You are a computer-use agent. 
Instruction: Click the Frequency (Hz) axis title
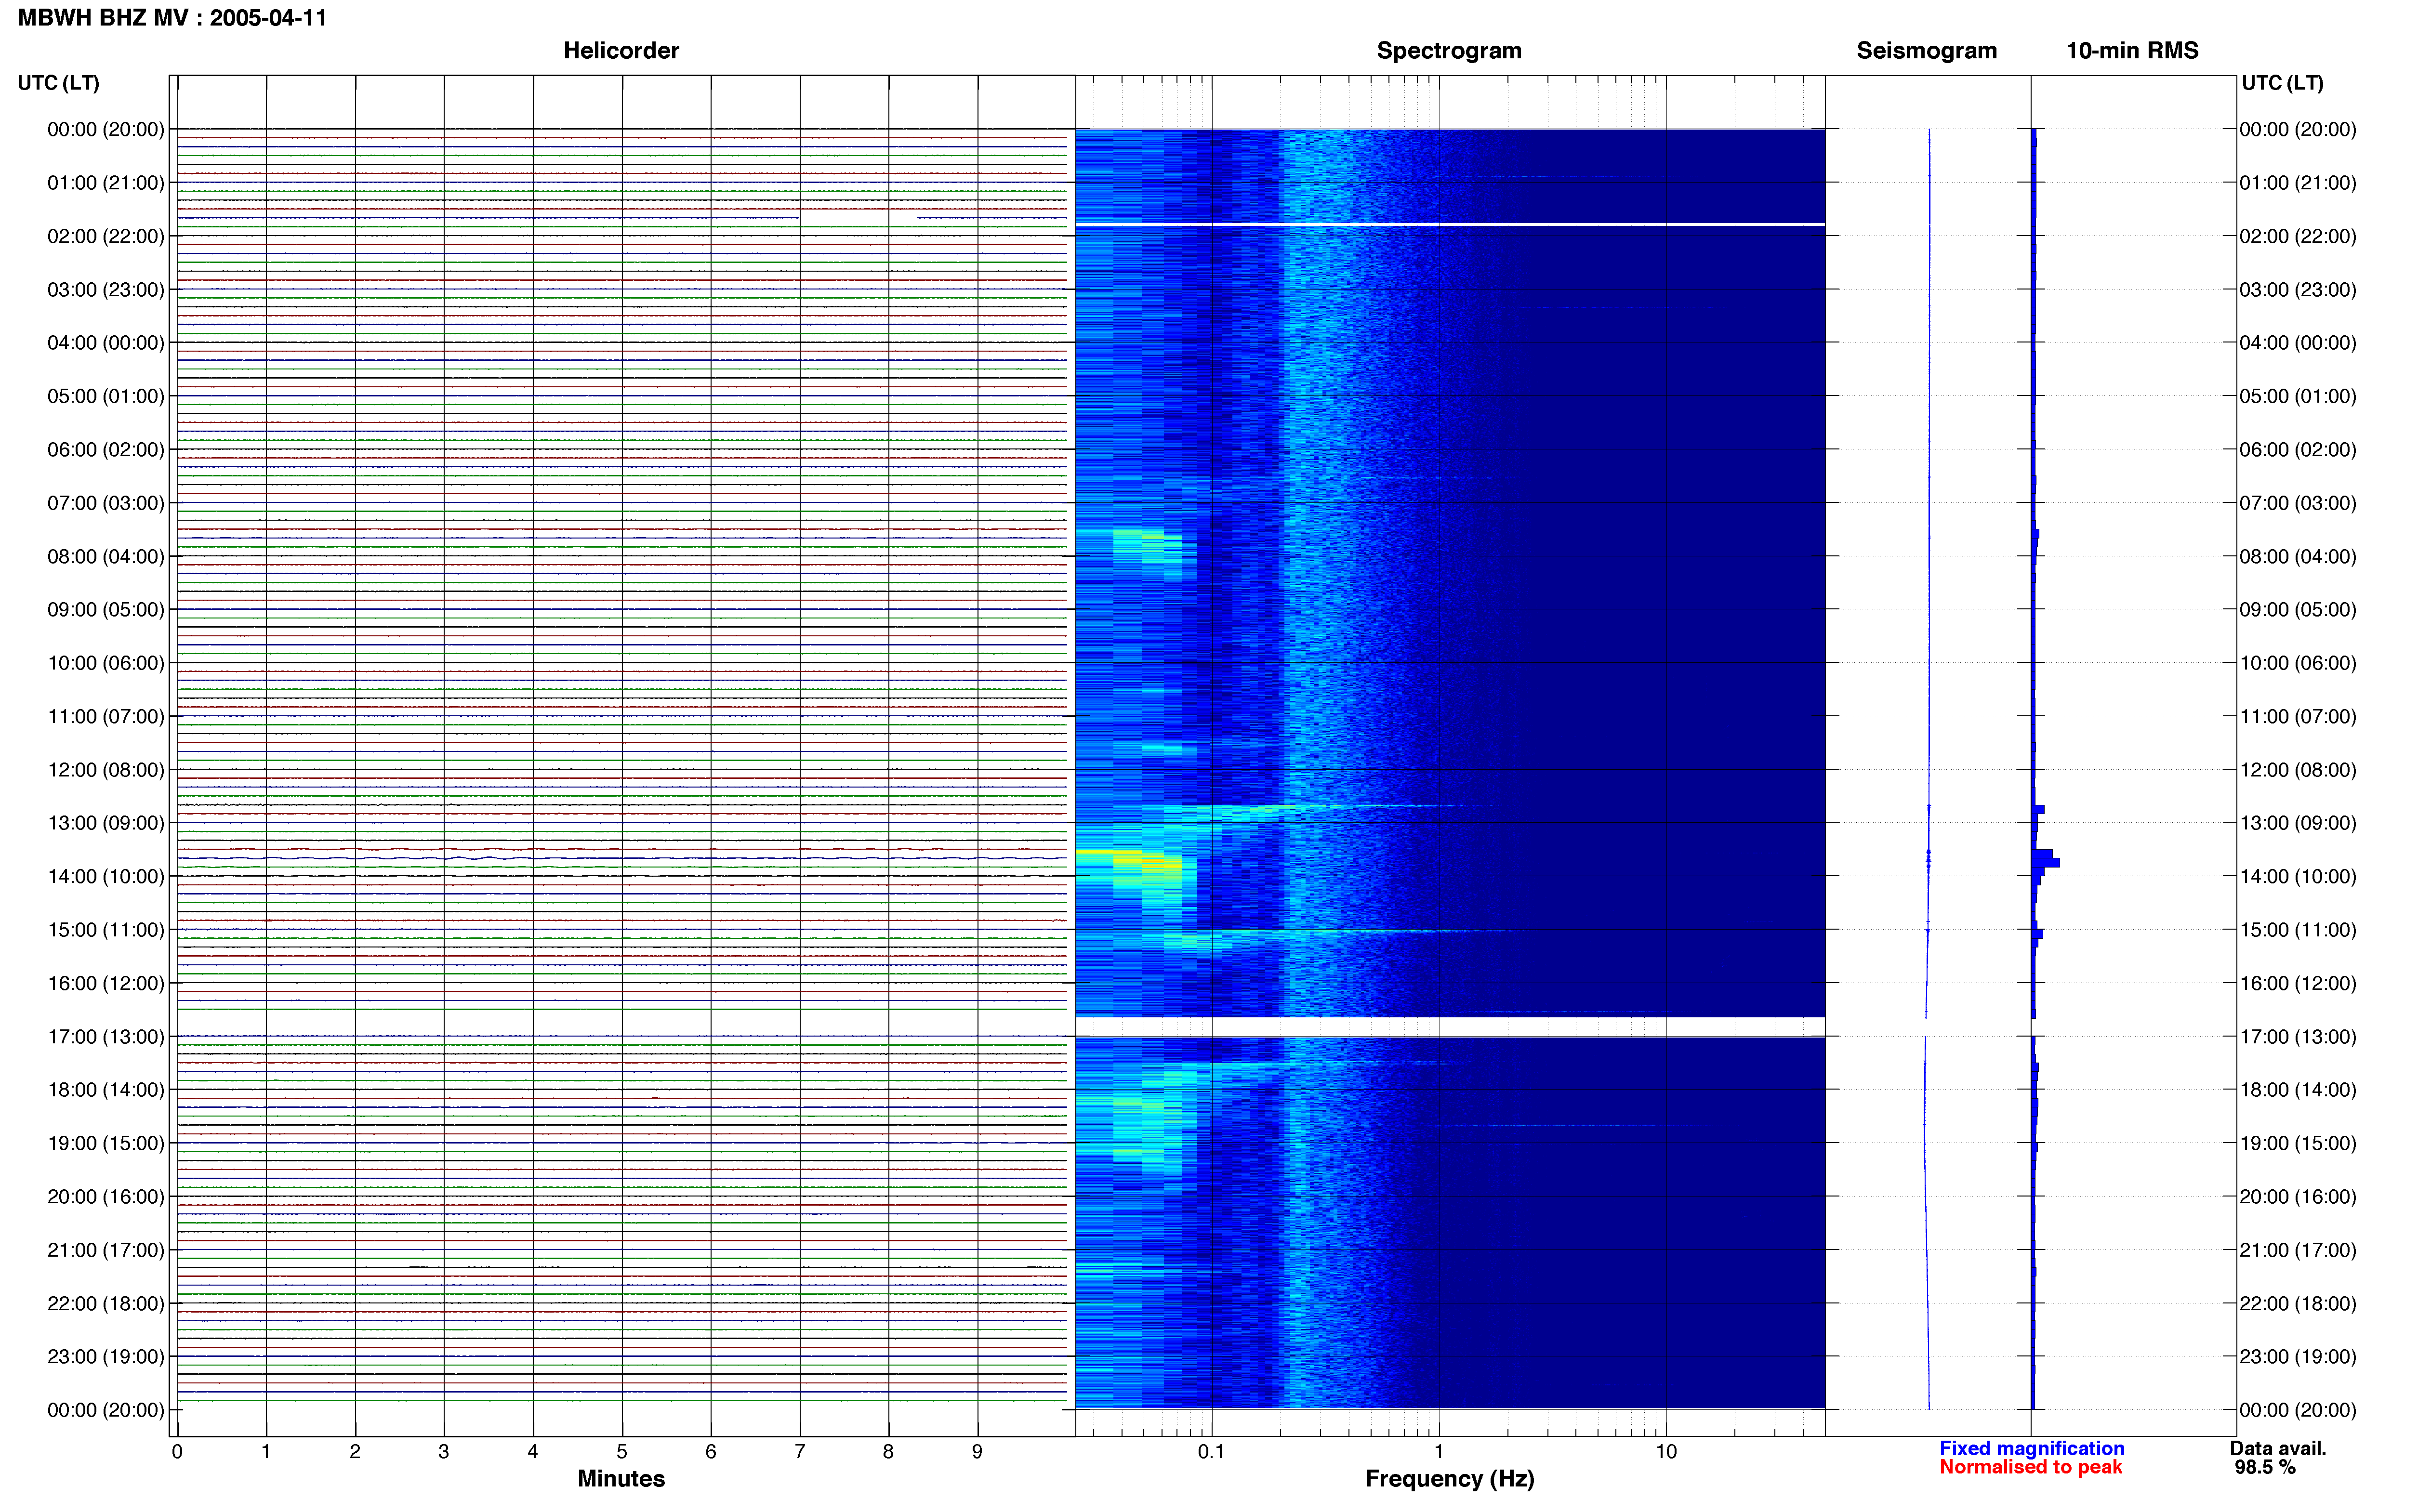coord(1449,1478)
